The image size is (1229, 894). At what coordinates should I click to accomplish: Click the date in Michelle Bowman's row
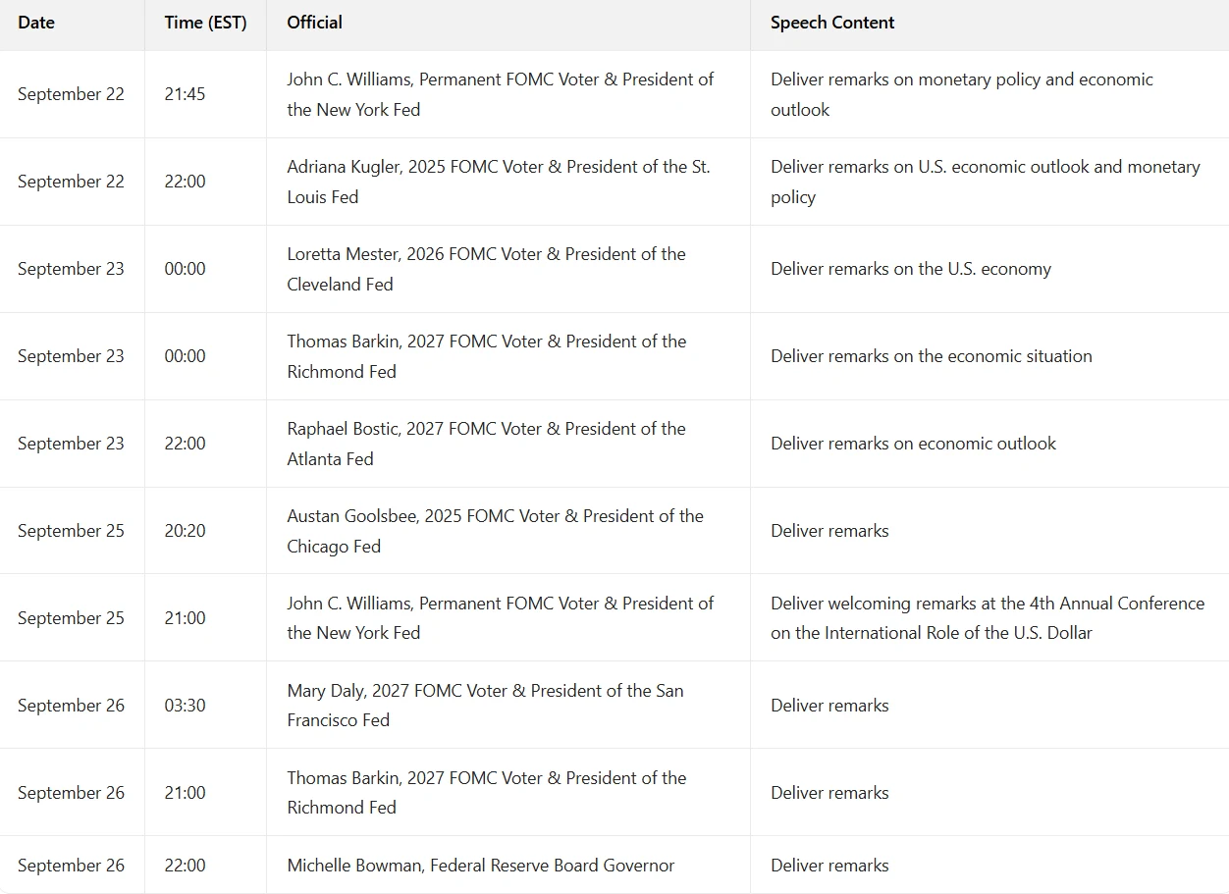point(71,866)
